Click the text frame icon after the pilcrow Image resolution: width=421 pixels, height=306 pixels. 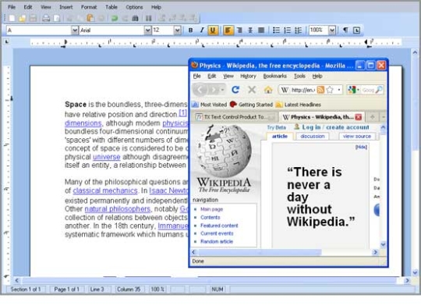click(356, 30)
